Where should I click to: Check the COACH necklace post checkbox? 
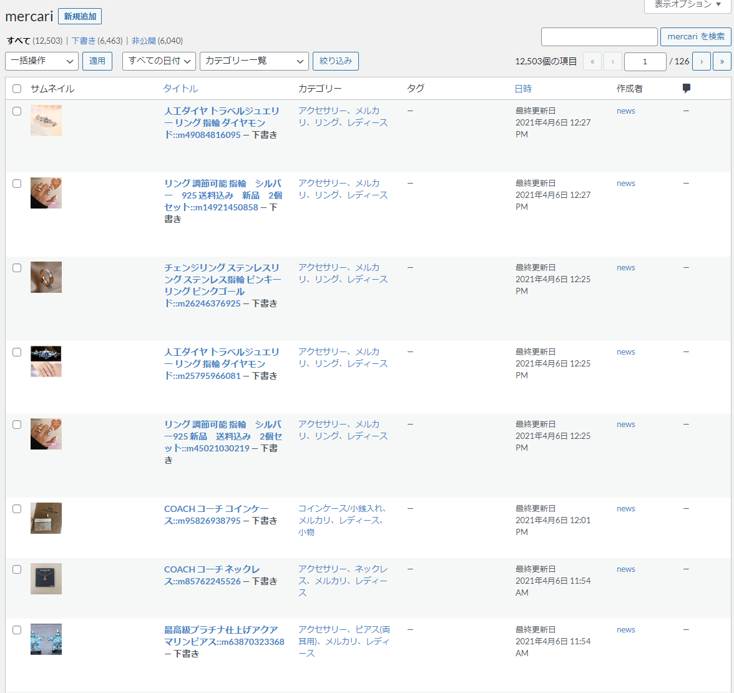point(17,569)
